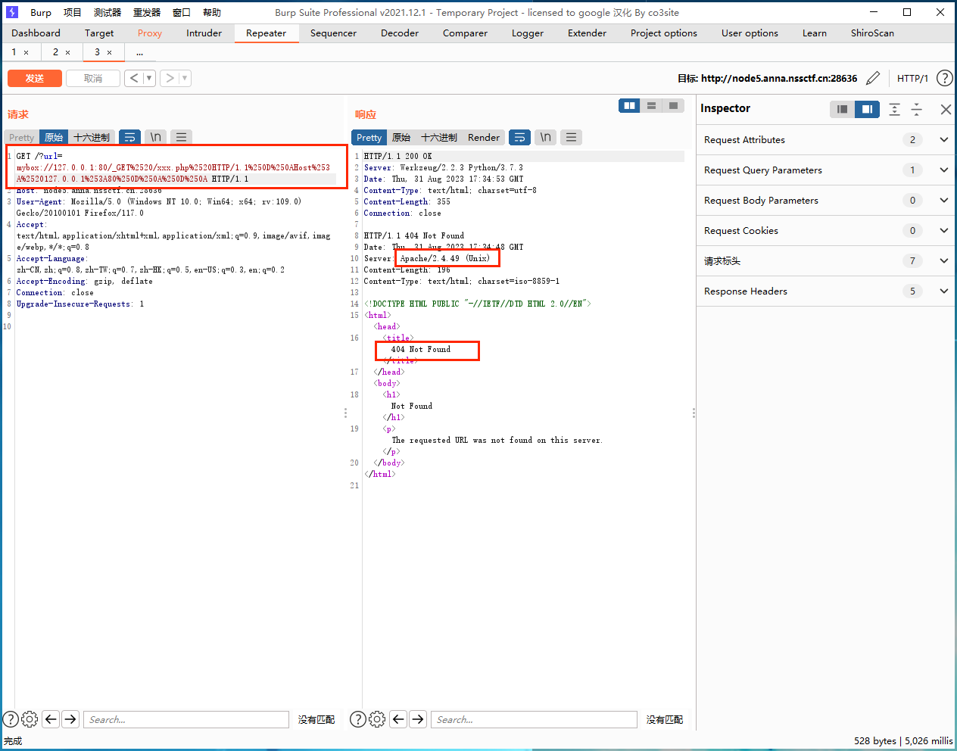957x751 pixels.
Task: Go back to previous request in history
Action: pyautogui.click(x=134, y=78)
